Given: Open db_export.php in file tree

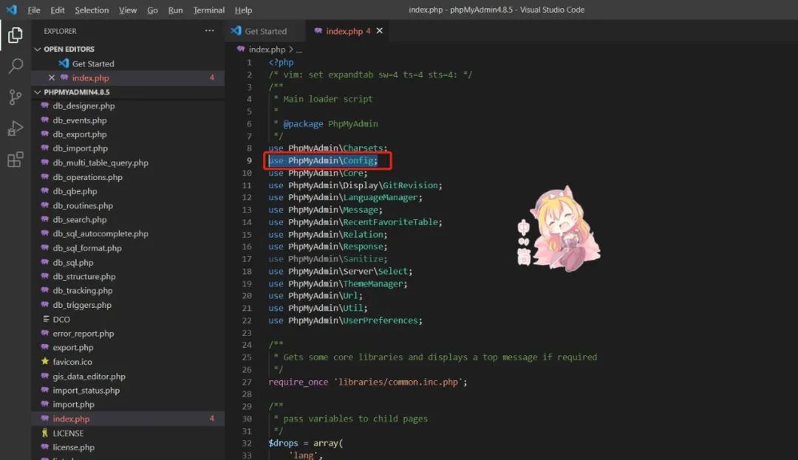Looking at the screenshot, I should point(79,134).
